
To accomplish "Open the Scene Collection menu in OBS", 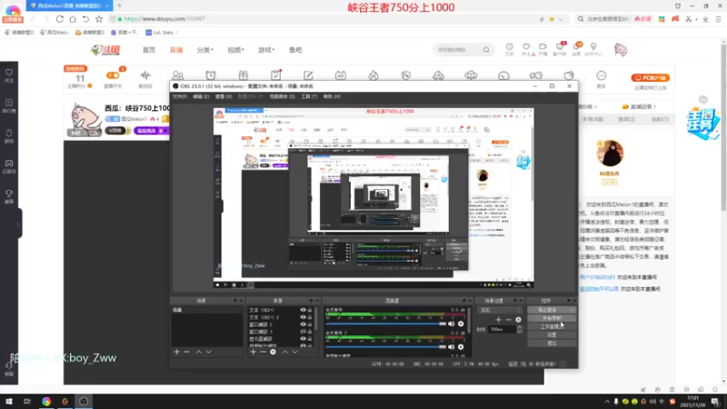I will tap(282, 96).
